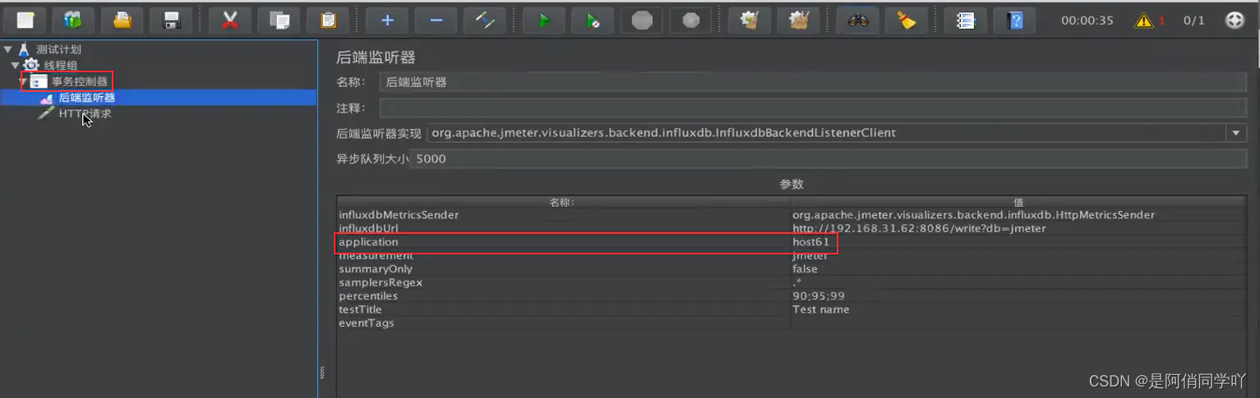Click the influxdbUrl name cell
Image resolution: width=1260 pixels, height=398 pixels.
pyautogui.click(x=564, y=228)
